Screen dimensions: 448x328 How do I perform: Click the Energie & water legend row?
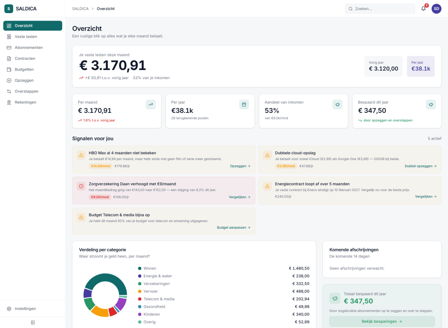coord(224,276)
